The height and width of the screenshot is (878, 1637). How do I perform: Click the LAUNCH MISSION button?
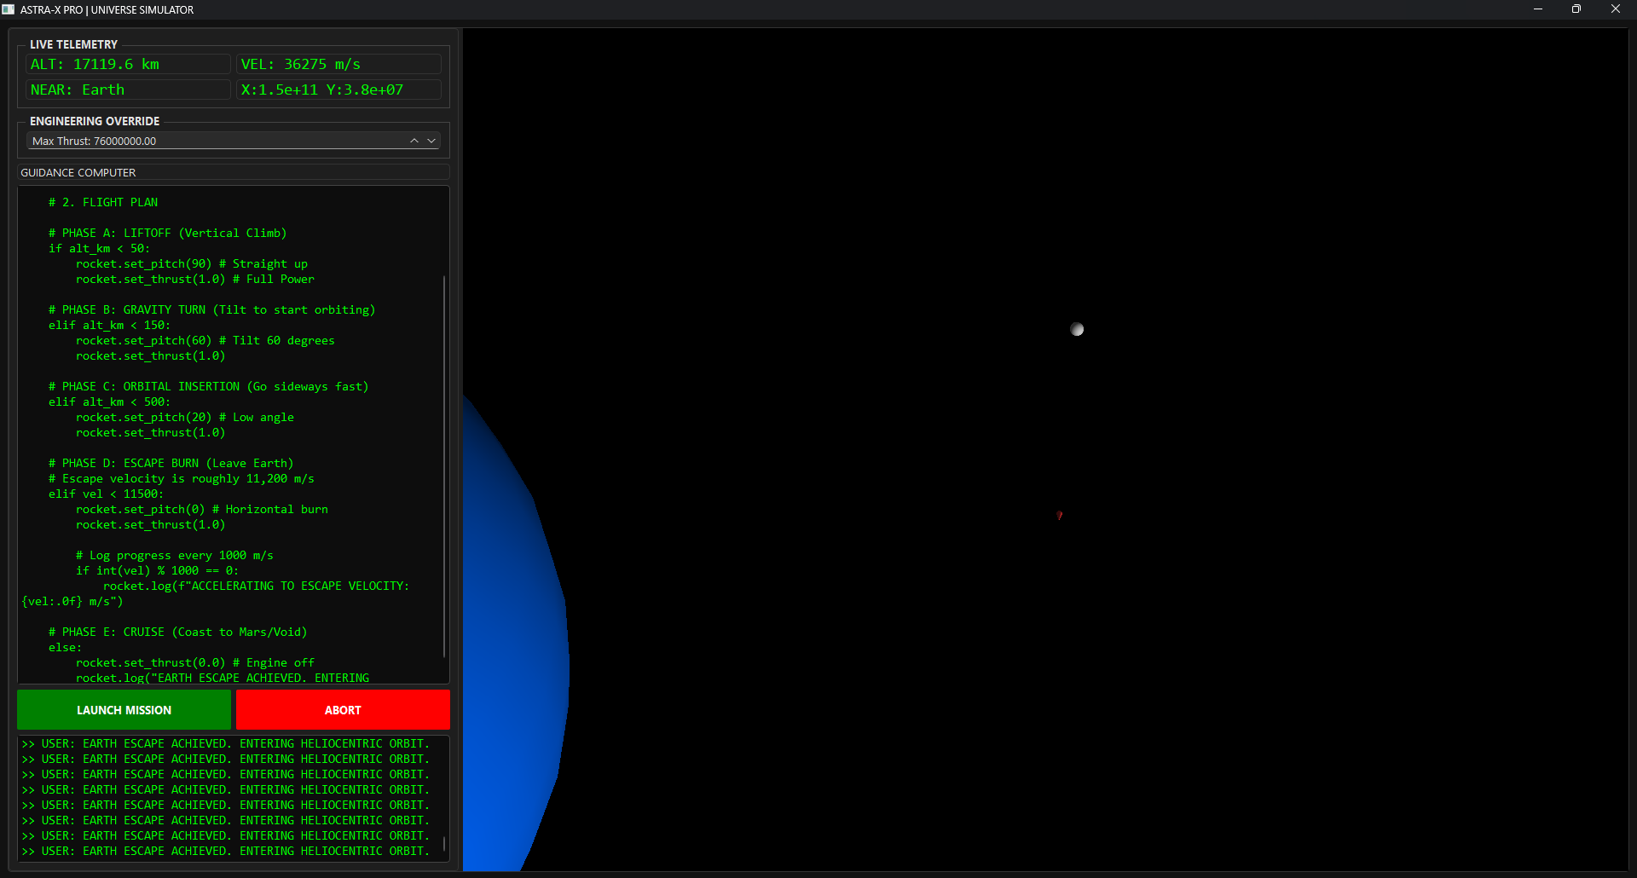pyautogui.click(x=124, y=709)
